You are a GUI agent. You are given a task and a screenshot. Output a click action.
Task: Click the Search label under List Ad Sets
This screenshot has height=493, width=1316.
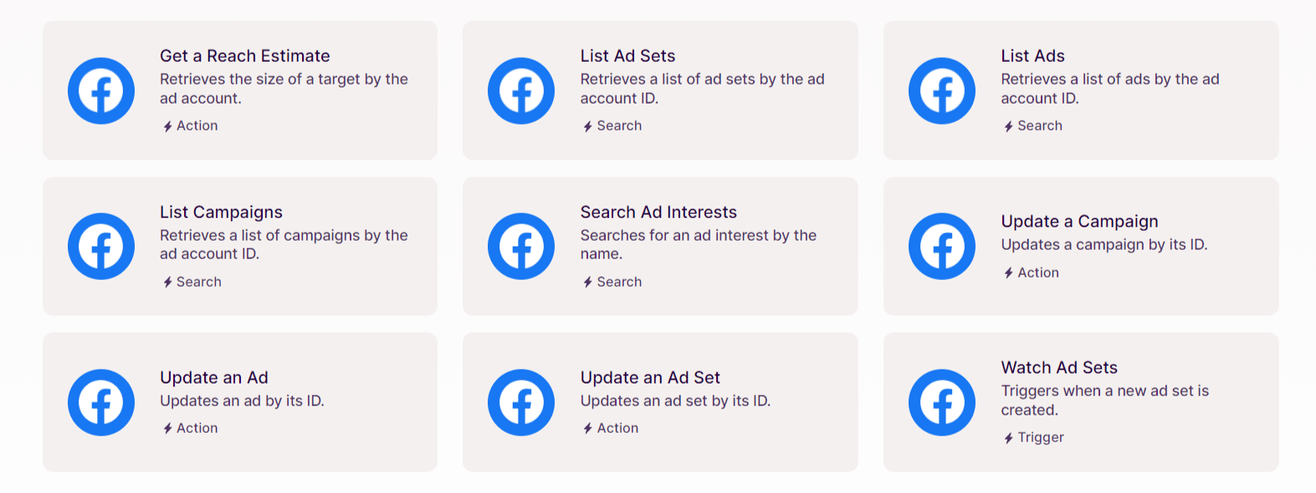point(618,125)
